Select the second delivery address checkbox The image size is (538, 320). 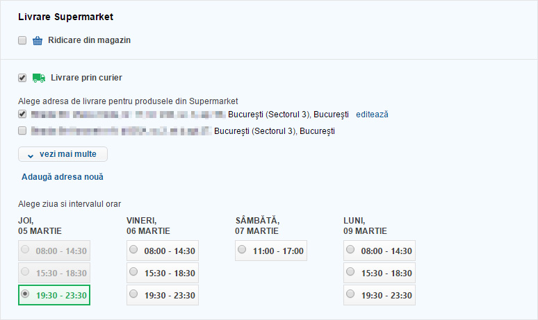click(22, 130)
